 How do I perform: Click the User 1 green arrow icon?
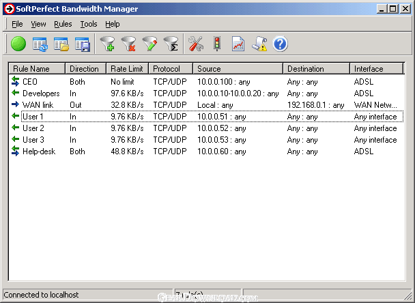[x=15, y=116]
